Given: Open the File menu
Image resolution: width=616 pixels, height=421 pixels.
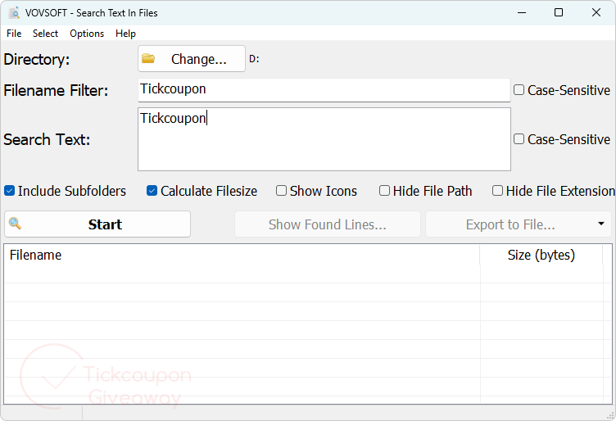Looking at the screenshot, I should pos(14,34).
